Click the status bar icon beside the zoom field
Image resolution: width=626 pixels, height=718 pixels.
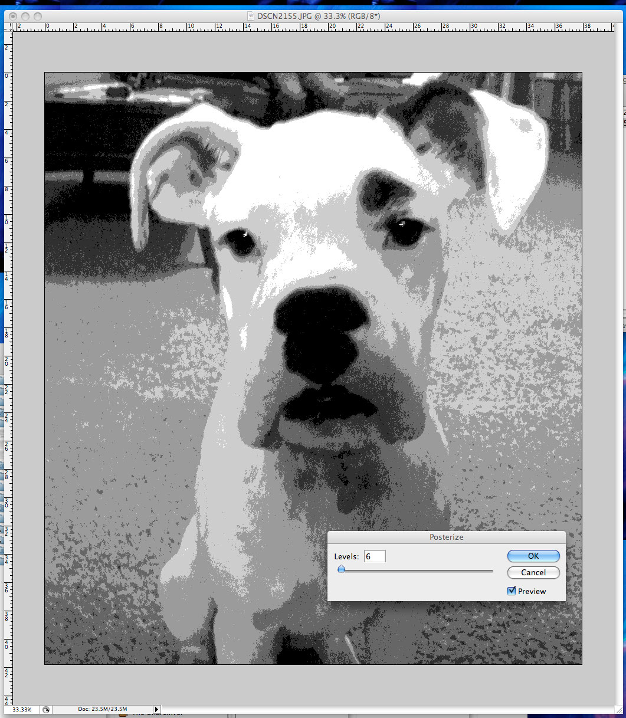(46, 709)
